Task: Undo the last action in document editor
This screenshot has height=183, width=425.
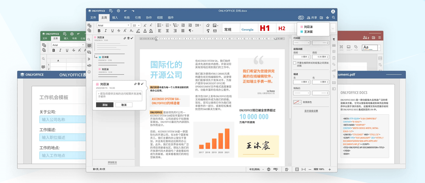Action: click(125, 11)
